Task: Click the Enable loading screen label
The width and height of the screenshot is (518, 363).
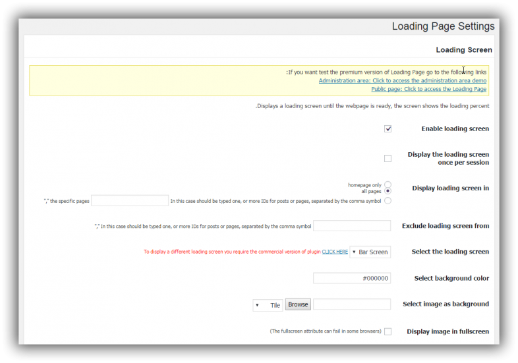Action: click(x=455, y=129)
